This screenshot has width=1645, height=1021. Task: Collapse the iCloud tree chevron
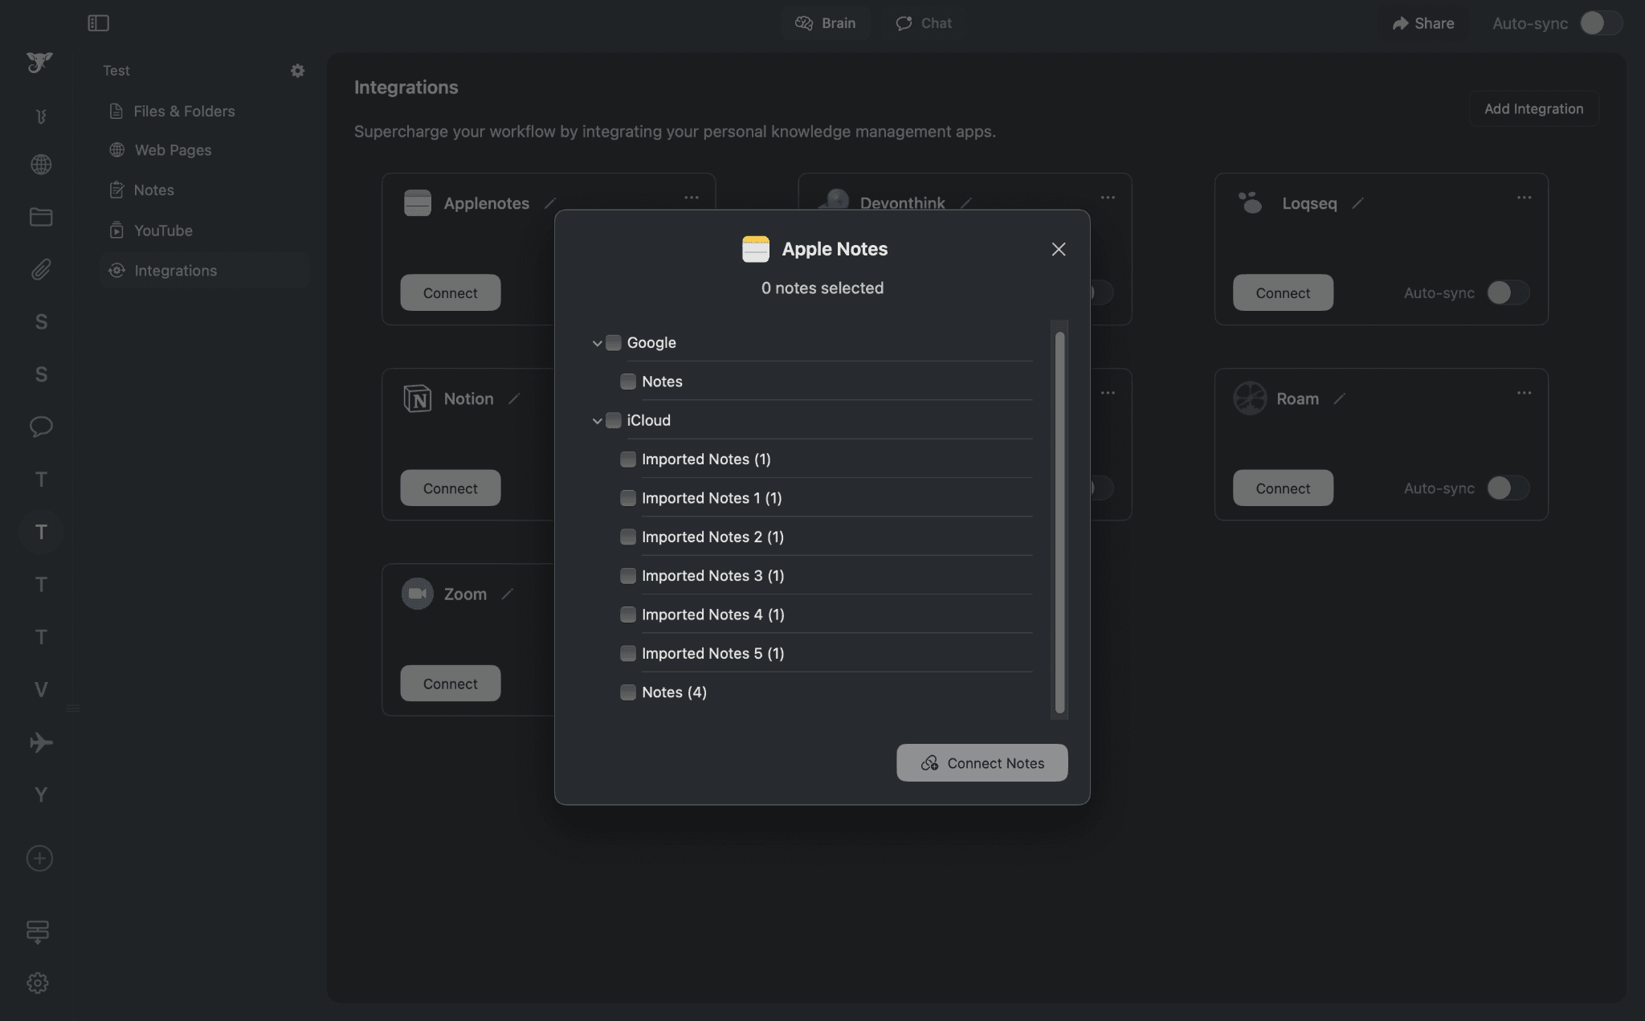(x=597, y=421)
